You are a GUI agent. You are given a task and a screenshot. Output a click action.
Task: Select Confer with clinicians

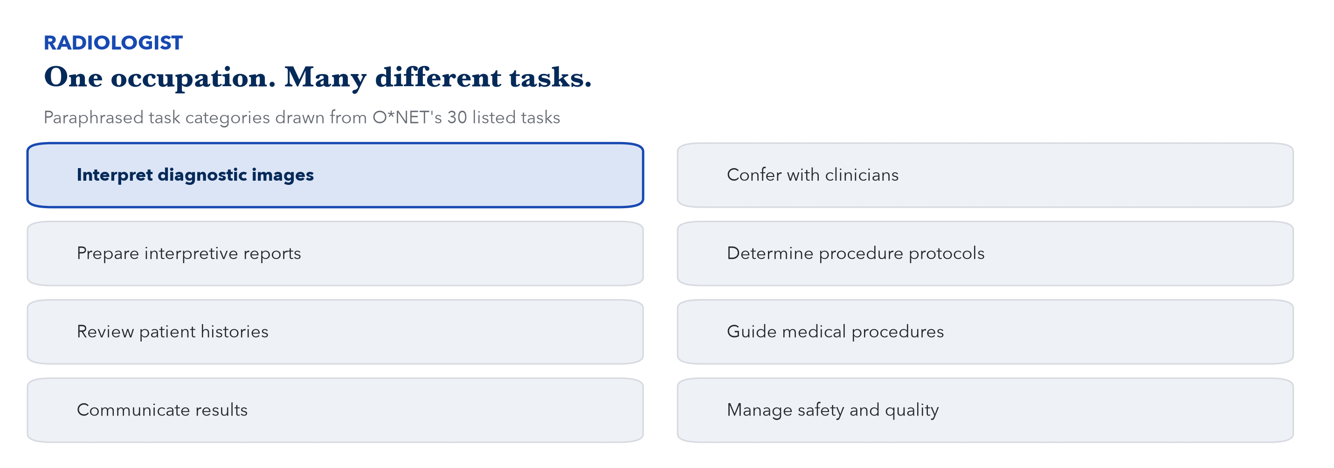tap(985, 175)
